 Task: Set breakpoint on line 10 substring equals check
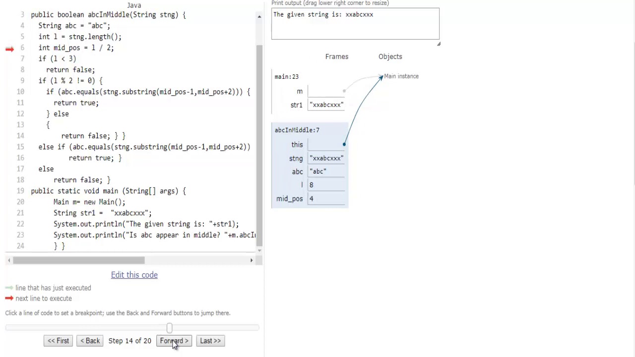pos(148,92)
